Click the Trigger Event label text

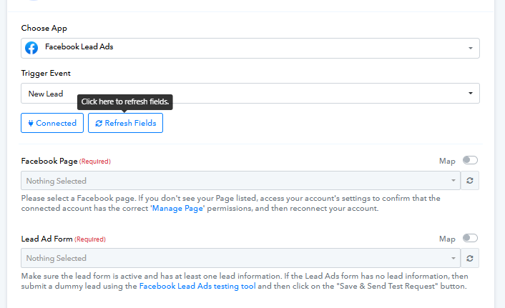point(46,74)
